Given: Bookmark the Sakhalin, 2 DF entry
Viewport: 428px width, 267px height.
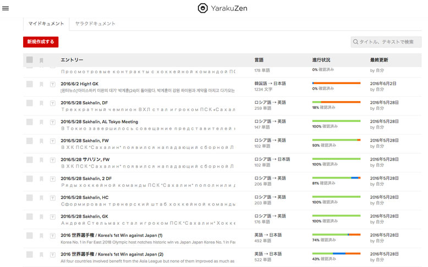Looking at the screenshot, I should [x=41, y=179].
